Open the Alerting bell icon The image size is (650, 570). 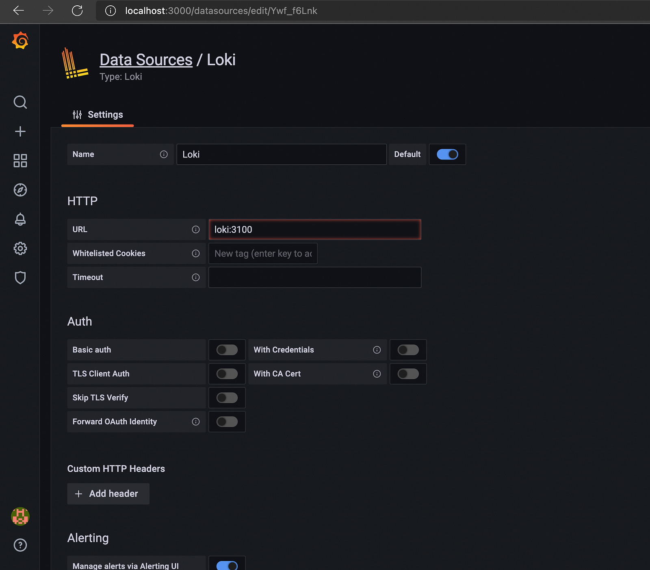coord(20,219)
